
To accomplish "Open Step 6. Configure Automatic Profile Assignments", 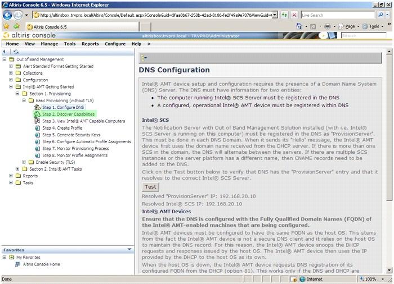I will 87,141.
